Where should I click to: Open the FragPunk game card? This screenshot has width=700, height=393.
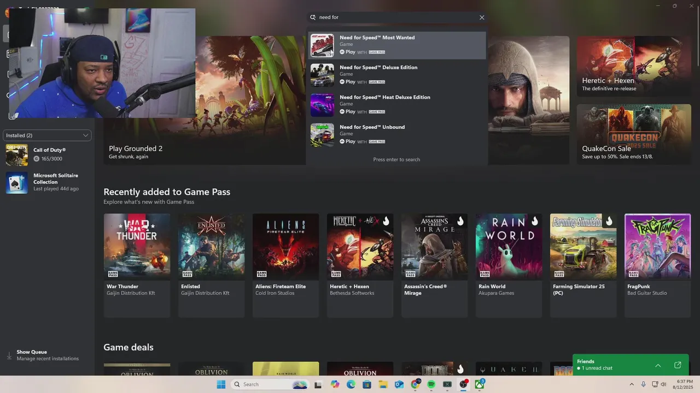click(657, 265)
